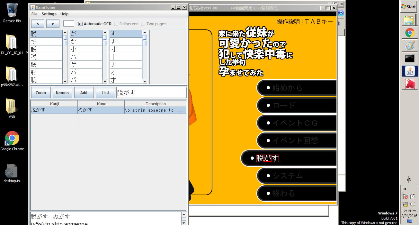
Task: Click down arrow of third candidate list scrollbar
Action: [145, 81]
